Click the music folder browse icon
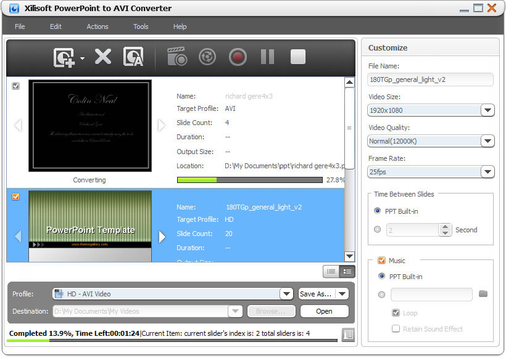Viewport: 506px width, 358px height. 483,295
